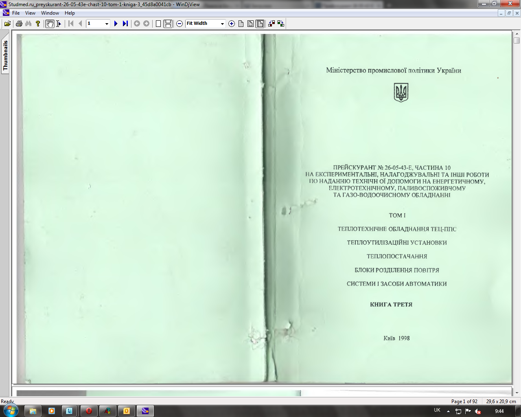
Task: Click the vertical scrollbar down arrow
Action: pos(517,393)
